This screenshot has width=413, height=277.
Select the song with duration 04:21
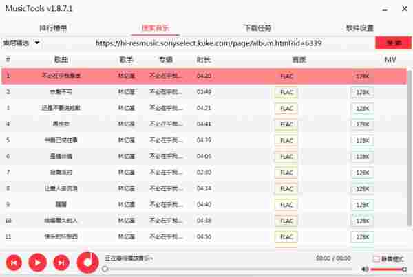point(204,108)
